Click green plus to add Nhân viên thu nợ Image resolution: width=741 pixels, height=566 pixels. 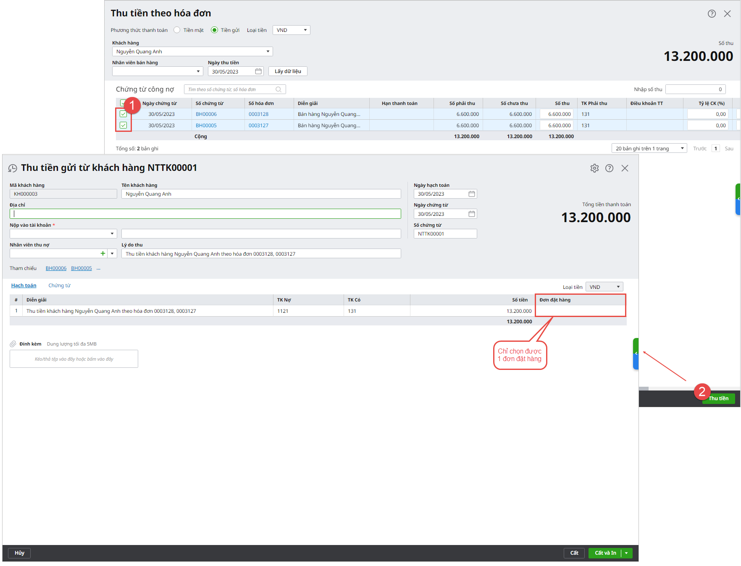click(x=103, y=254)
